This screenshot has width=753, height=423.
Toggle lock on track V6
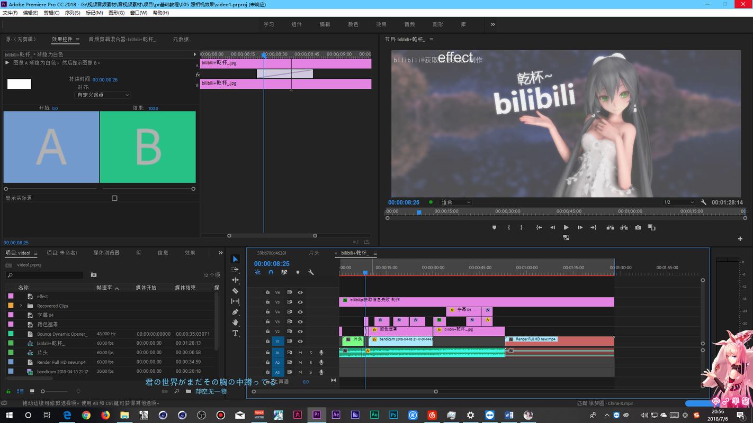(x=268, y=292)
